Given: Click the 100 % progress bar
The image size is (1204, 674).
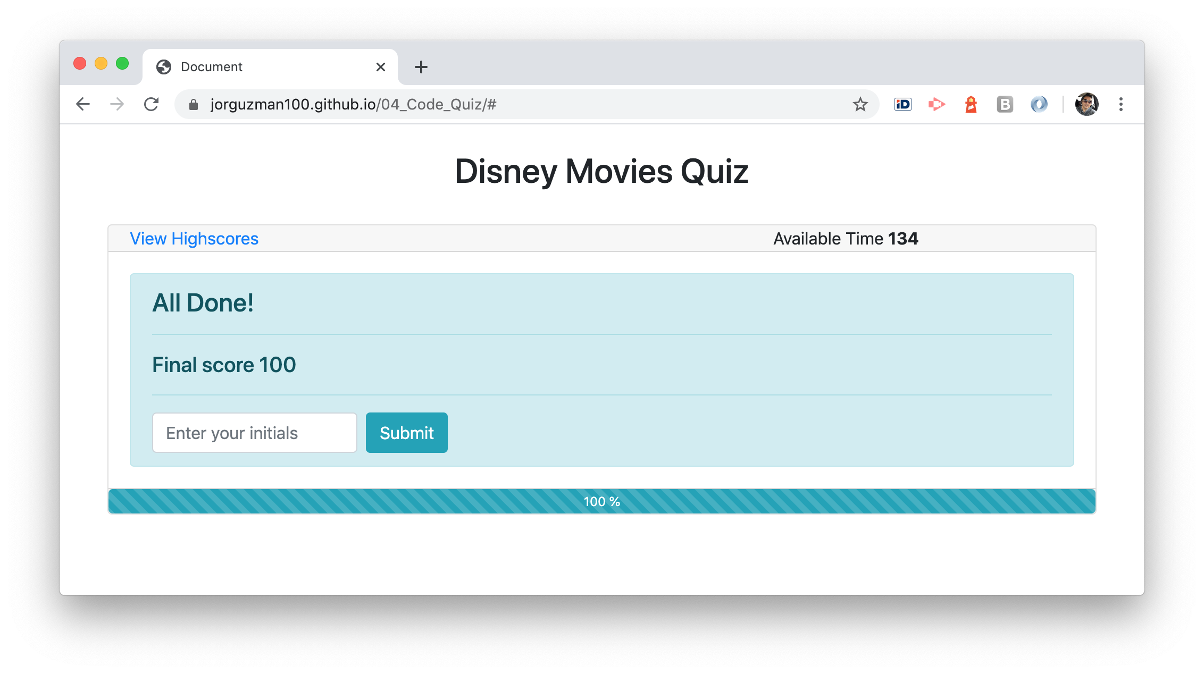Looking at the screenshot, I should tap(601, 501).
